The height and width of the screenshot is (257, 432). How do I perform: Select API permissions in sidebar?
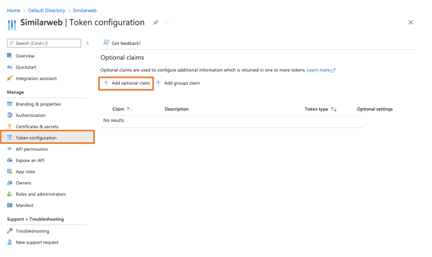(x=32, y=149)
